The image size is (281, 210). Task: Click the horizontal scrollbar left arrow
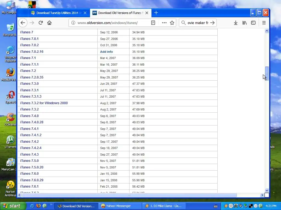tap(19, 195)
